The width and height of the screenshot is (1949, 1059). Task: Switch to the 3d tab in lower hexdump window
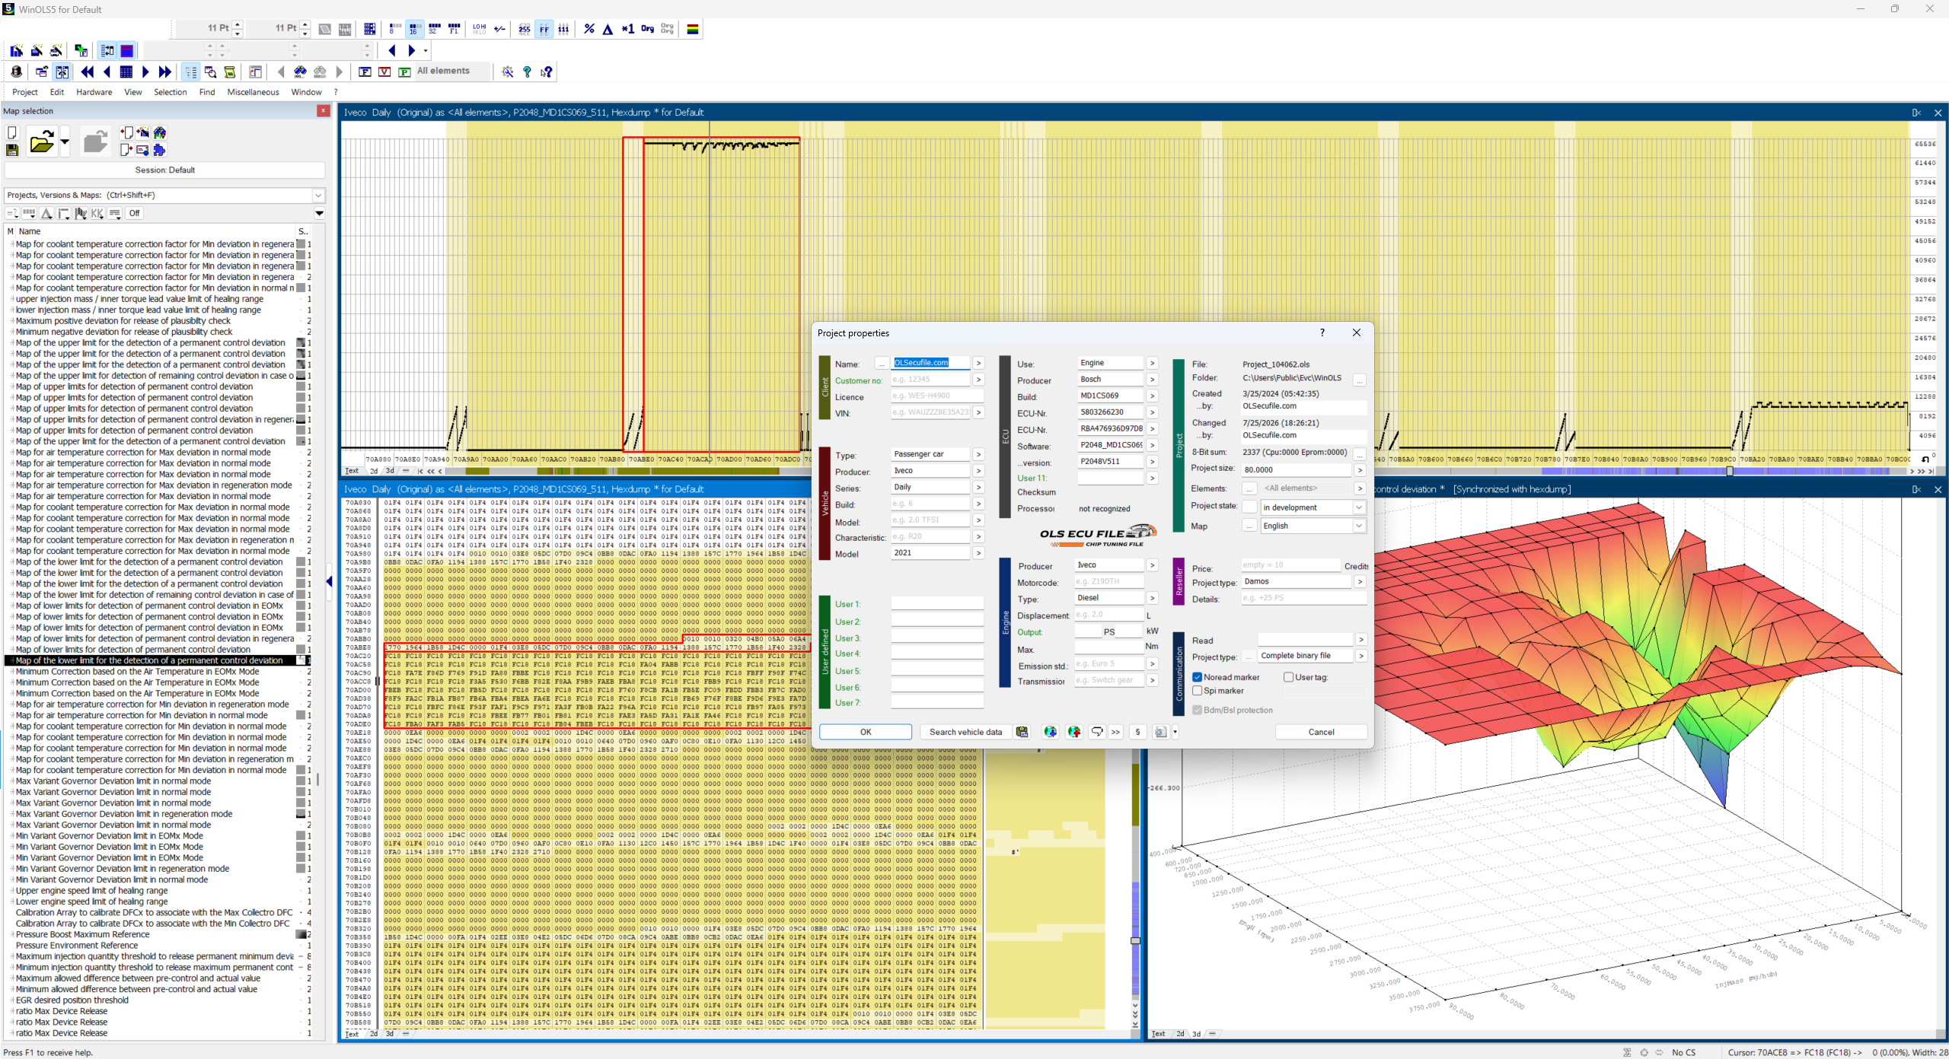tap(390, 1034)
